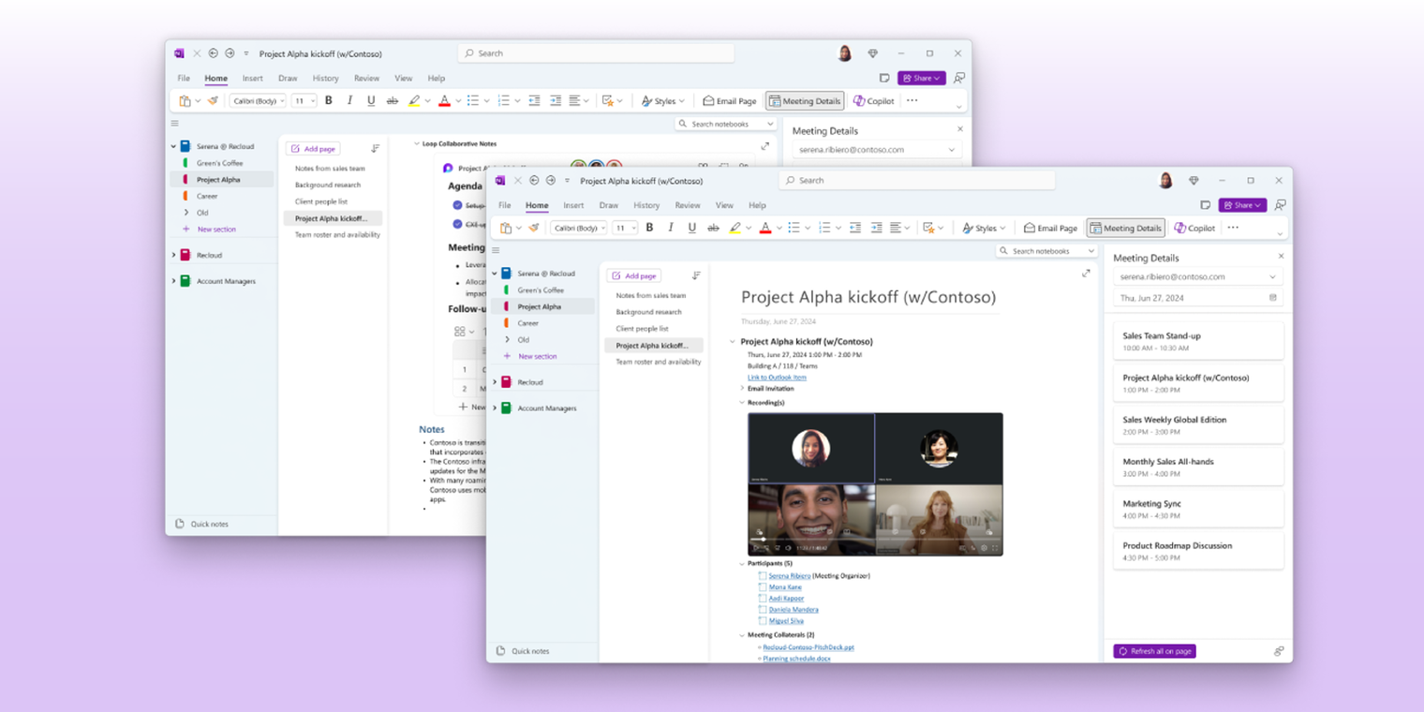Toggle bold formatting in the ribbon
Viewport: 1424px width, 712px height.
click(x=649, y=227)
